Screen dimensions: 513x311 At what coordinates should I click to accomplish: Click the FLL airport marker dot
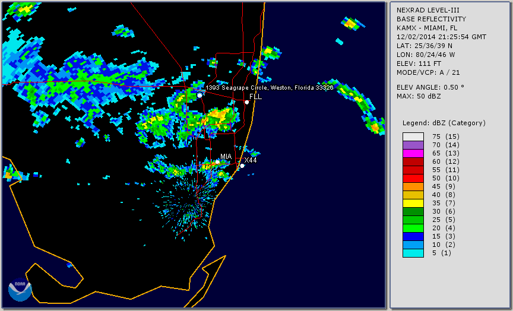[x=247, y=102]
